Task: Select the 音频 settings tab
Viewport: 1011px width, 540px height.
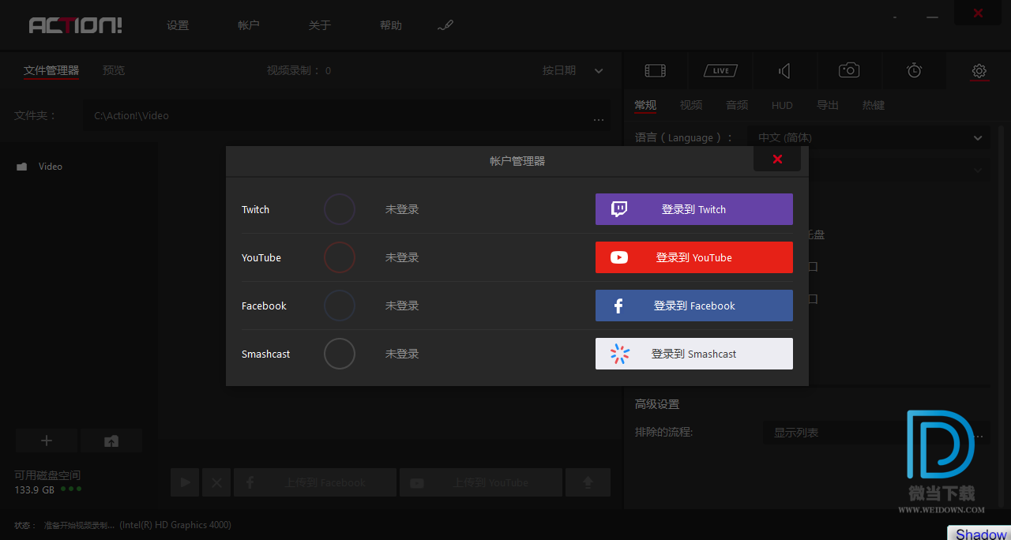Action: pos(737,105)
